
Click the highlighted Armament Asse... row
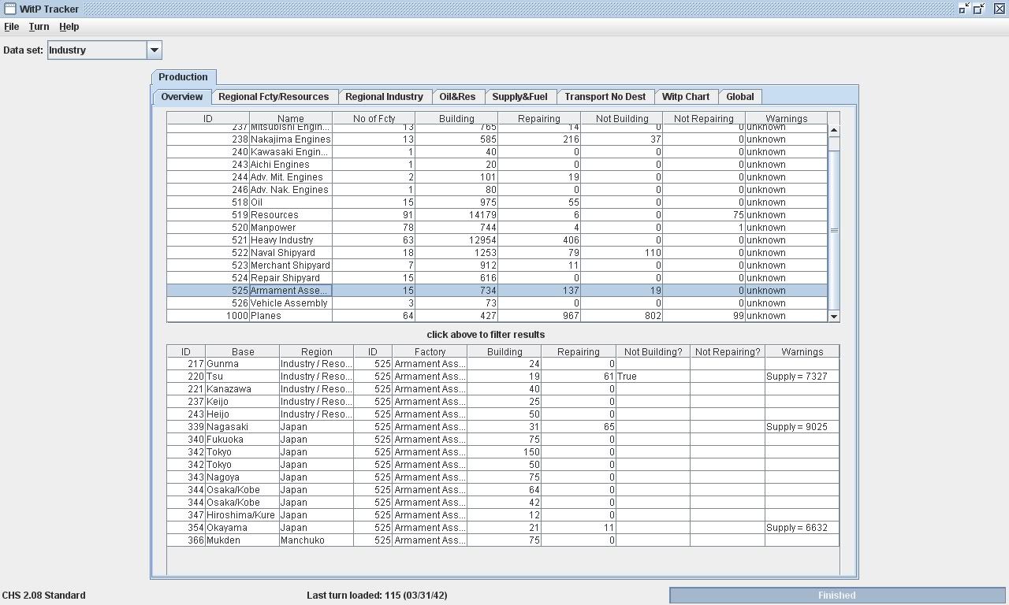point(497,291)
